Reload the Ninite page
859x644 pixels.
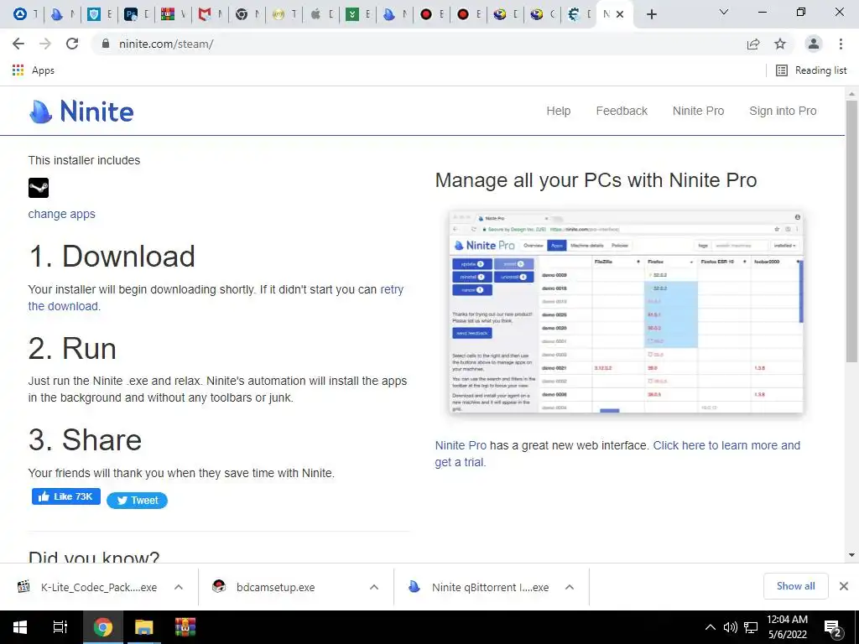[72, 44]
